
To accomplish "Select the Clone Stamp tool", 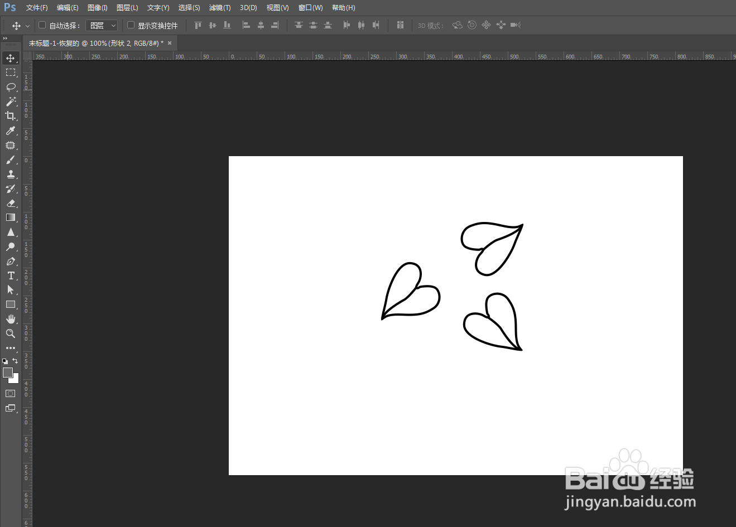I will pyautogui.click(x=11, y=174).
